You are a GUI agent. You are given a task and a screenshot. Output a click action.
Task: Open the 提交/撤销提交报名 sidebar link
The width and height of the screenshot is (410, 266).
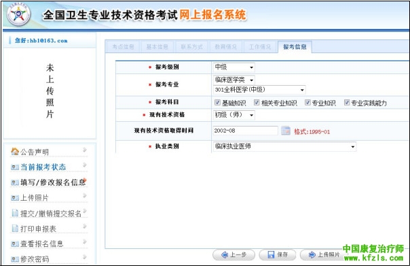click(51, 214)
